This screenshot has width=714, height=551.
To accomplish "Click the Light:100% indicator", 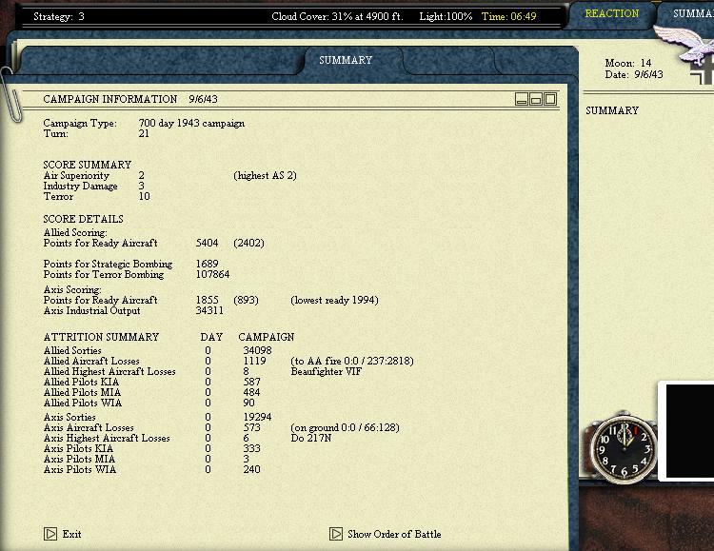I will [x=446, y=16].
